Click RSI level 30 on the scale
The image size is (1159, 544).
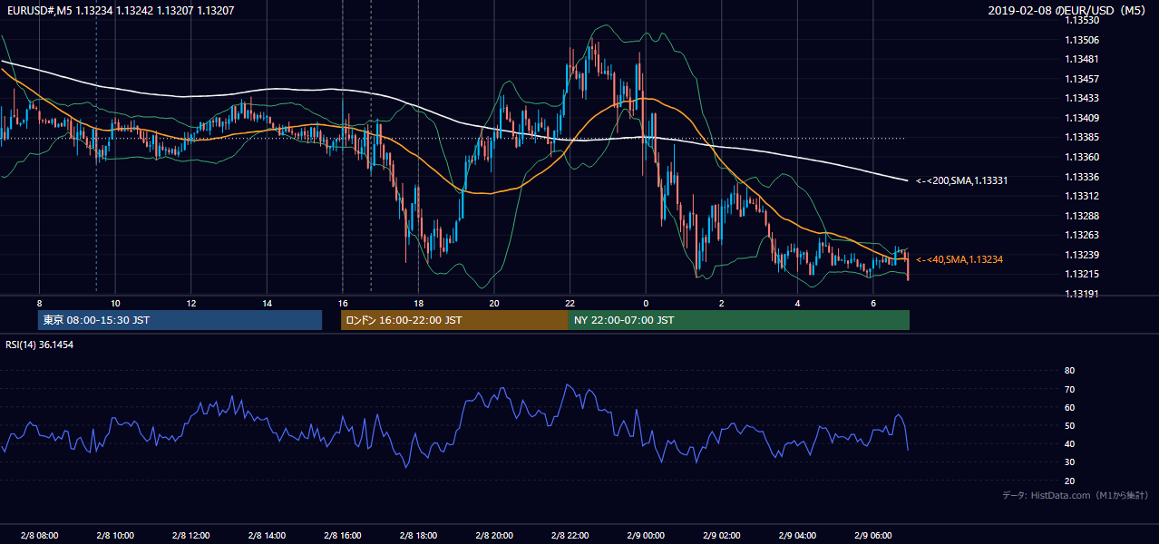pyautogui.click(x=1069, y=461)
